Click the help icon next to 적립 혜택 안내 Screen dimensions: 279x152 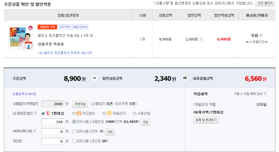tap(265, 94)
